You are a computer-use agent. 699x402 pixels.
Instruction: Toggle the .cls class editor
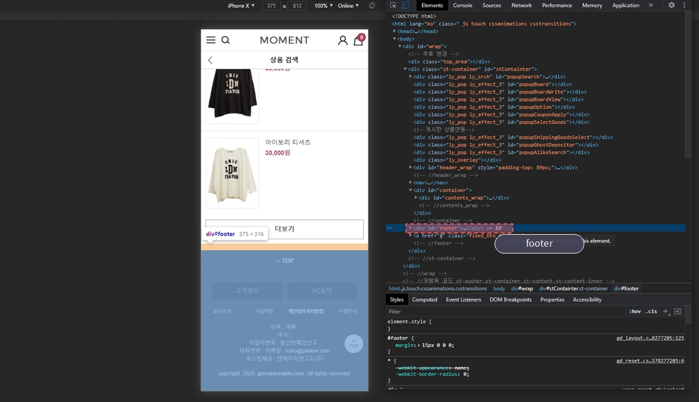click(651, 312)
